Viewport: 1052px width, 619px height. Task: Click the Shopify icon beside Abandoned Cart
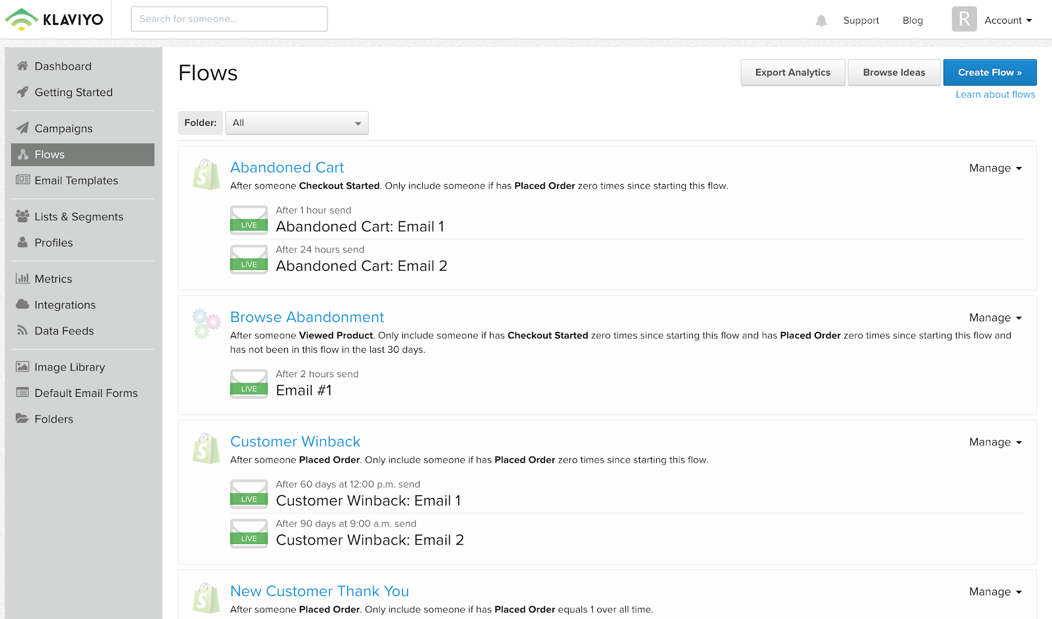[x=206, y=175]
